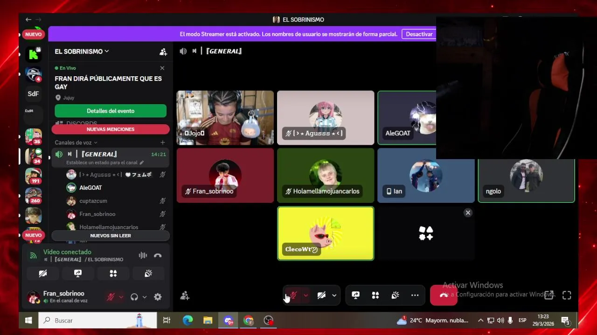Collapse the Canales de voz category
597x335 pixels.
(76, 142)
